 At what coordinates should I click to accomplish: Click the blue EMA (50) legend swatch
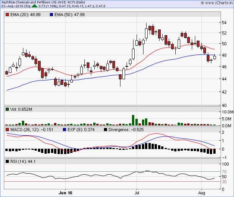click(51, 15)
